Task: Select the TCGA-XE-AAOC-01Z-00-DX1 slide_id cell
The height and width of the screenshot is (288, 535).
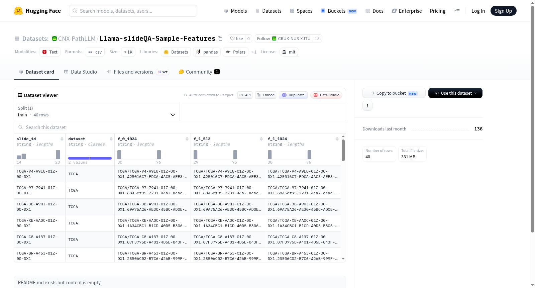Action: point(39,223)
